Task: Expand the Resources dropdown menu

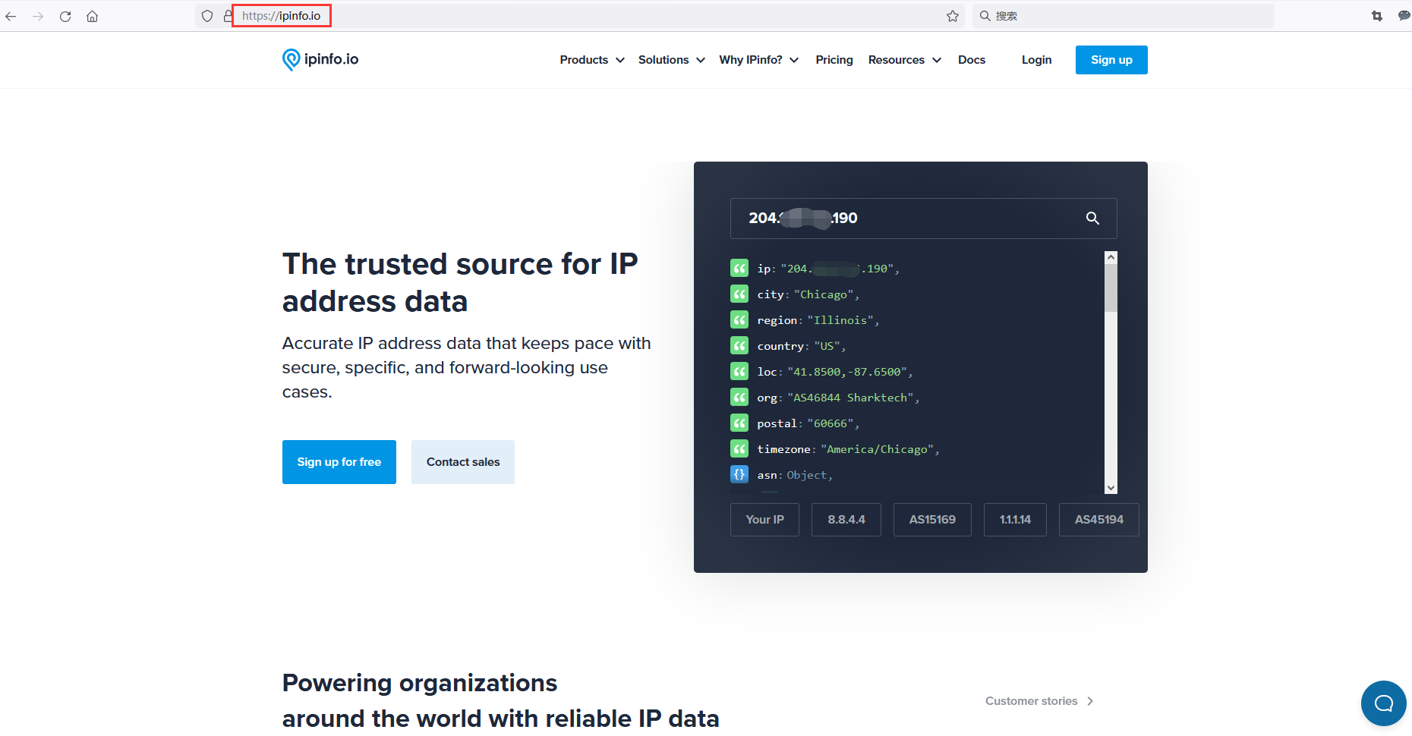Action: 905,60
